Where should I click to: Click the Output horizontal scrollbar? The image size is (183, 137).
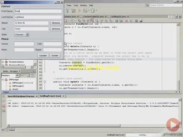(x=65, y=126)
